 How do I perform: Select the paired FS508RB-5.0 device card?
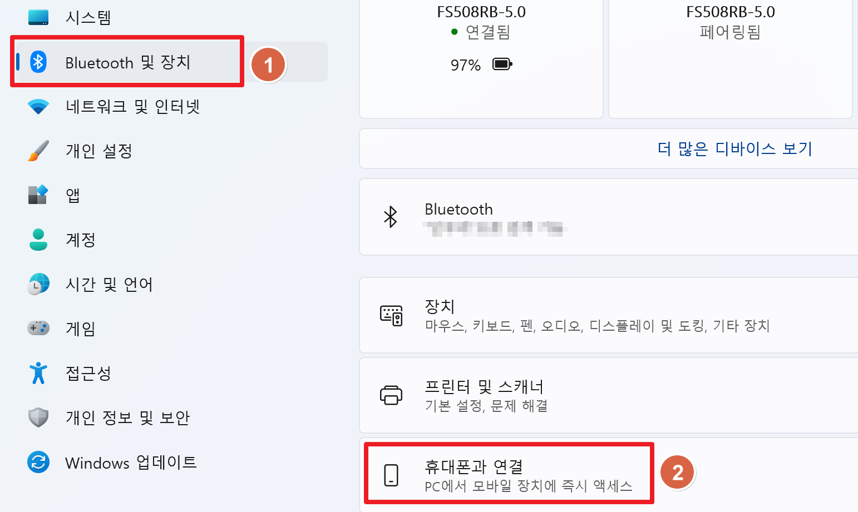pos(729,58)
